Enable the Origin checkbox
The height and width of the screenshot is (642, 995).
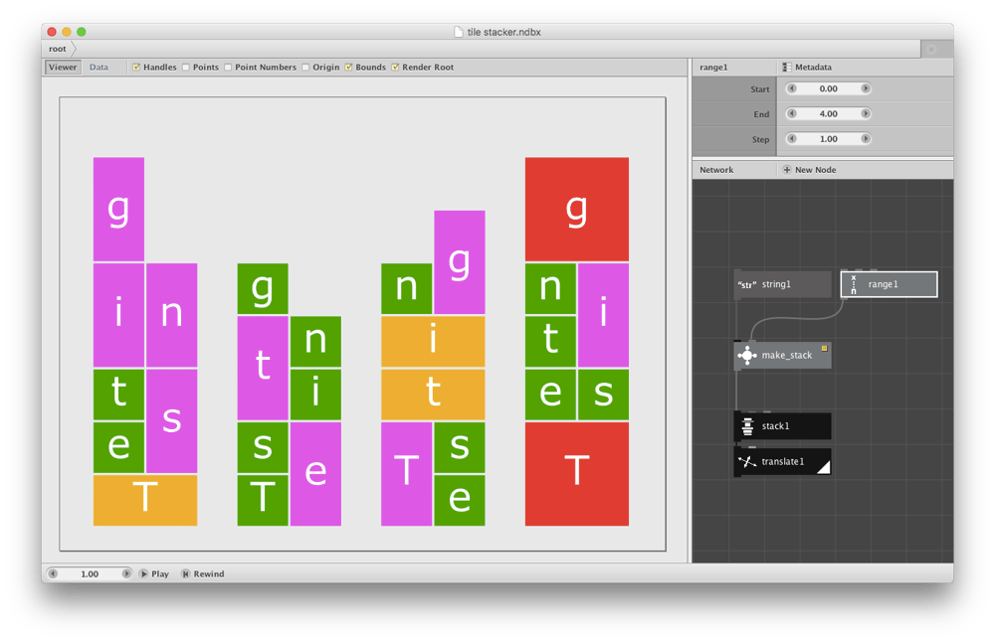(305, 68)
